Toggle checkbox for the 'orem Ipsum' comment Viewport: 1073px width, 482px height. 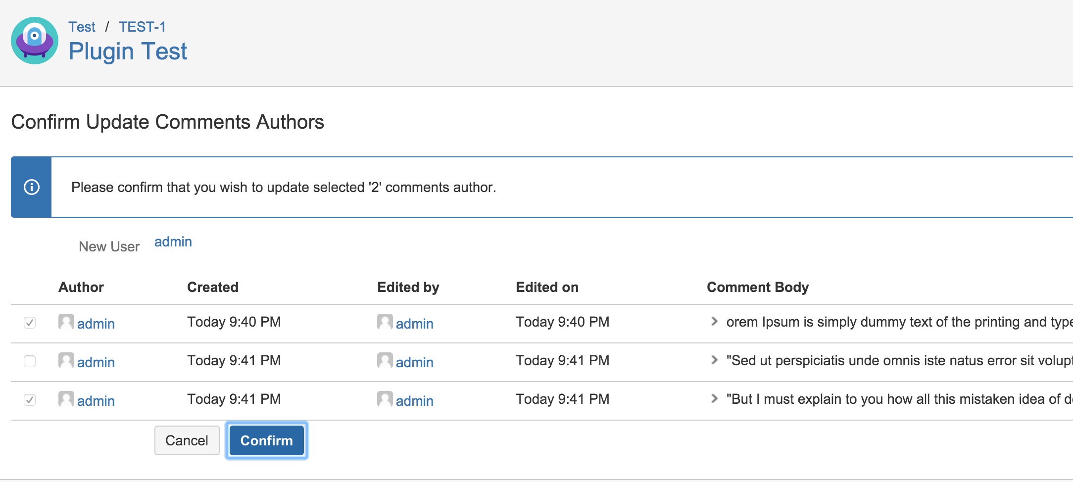(x=30, y=323)
